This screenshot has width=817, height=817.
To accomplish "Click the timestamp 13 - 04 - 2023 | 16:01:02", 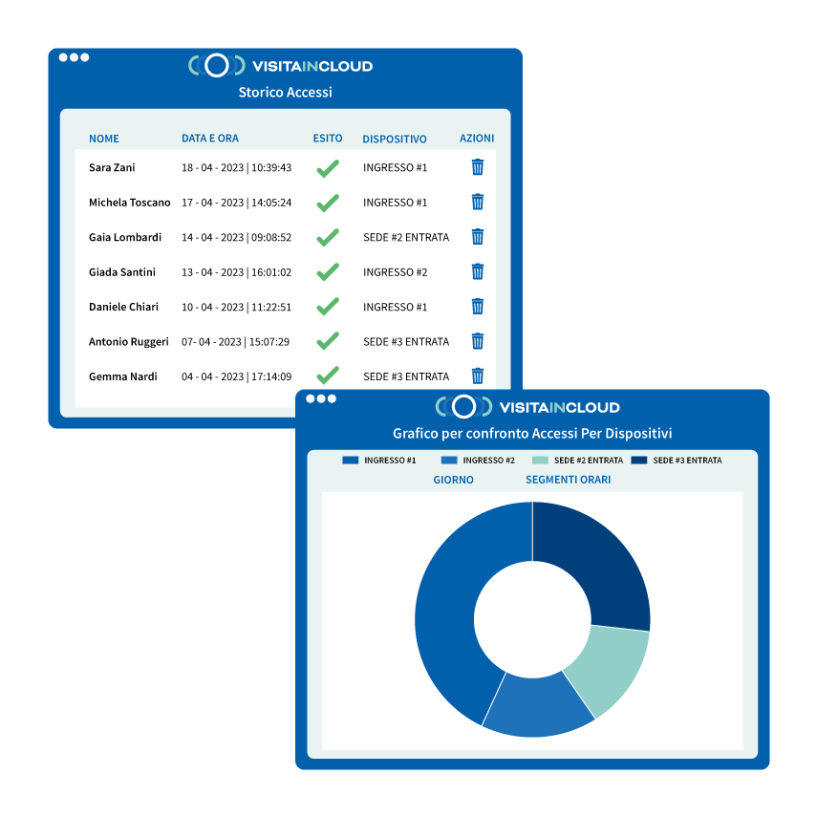I will [237, 272].
